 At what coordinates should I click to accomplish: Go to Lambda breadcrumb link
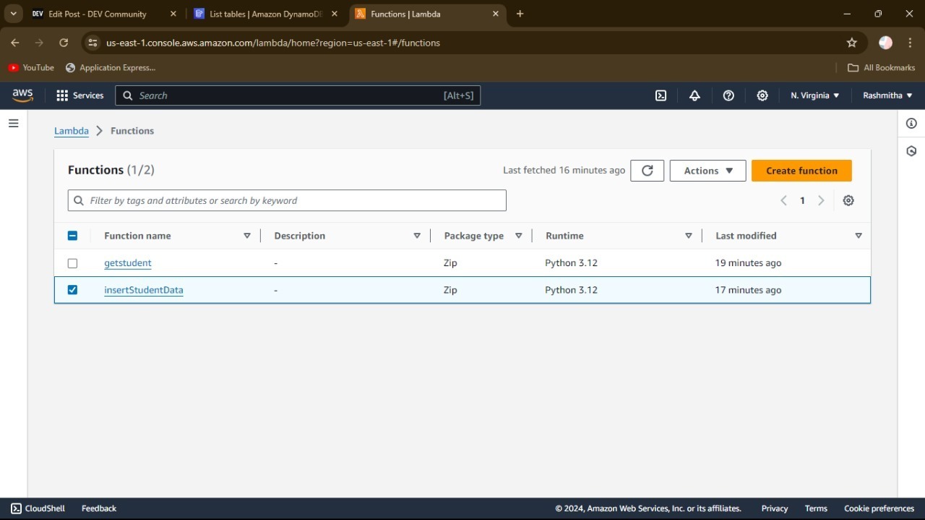[72, 131]
